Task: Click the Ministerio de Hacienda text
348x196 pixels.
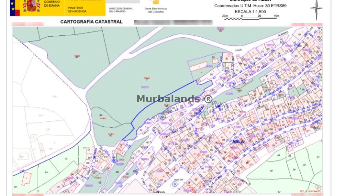Action: coord(77,10)
